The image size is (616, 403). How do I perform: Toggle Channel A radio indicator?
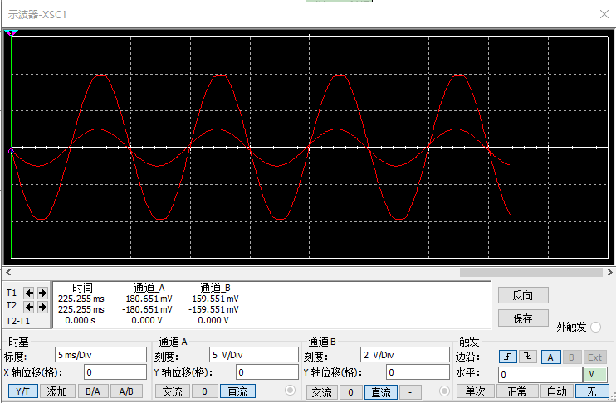pyautogui.click(x=291, y=391)
